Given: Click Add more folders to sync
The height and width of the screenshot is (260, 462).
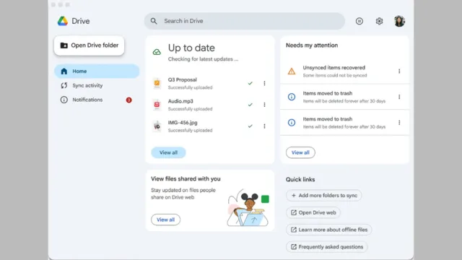Looking at the screenshot, I should click(324, 196).
